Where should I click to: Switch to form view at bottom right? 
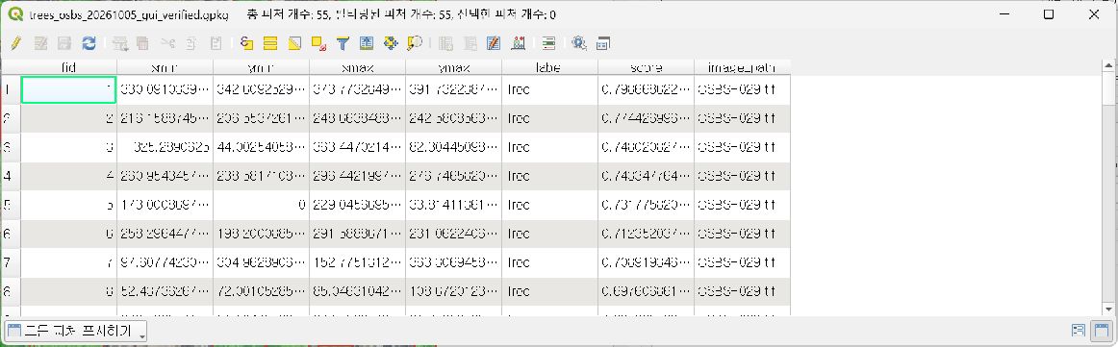1079,331
